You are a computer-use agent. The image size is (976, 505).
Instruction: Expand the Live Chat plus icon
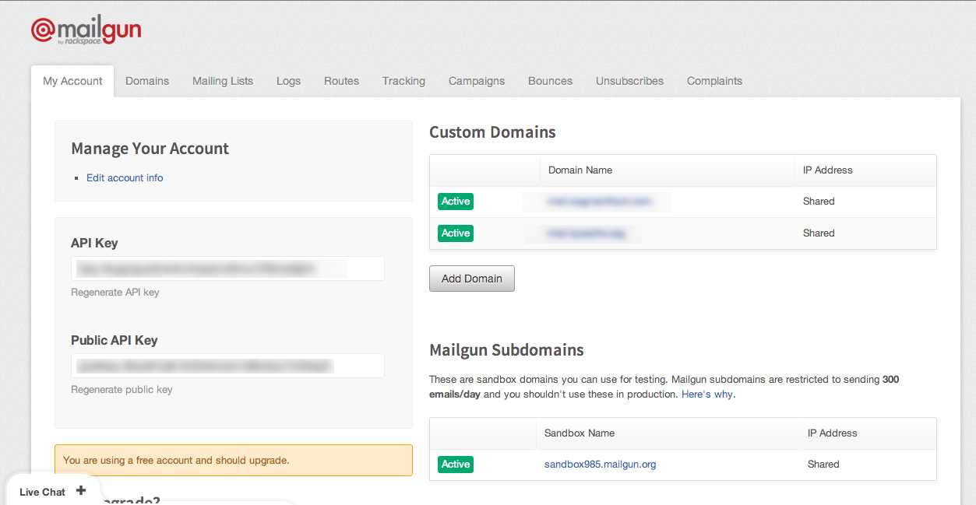tap(81, 491)
